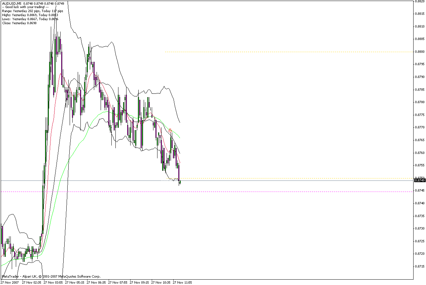Click the 0.8765 price axis label
Screen dimensions: 426x285
pos(420,140)
